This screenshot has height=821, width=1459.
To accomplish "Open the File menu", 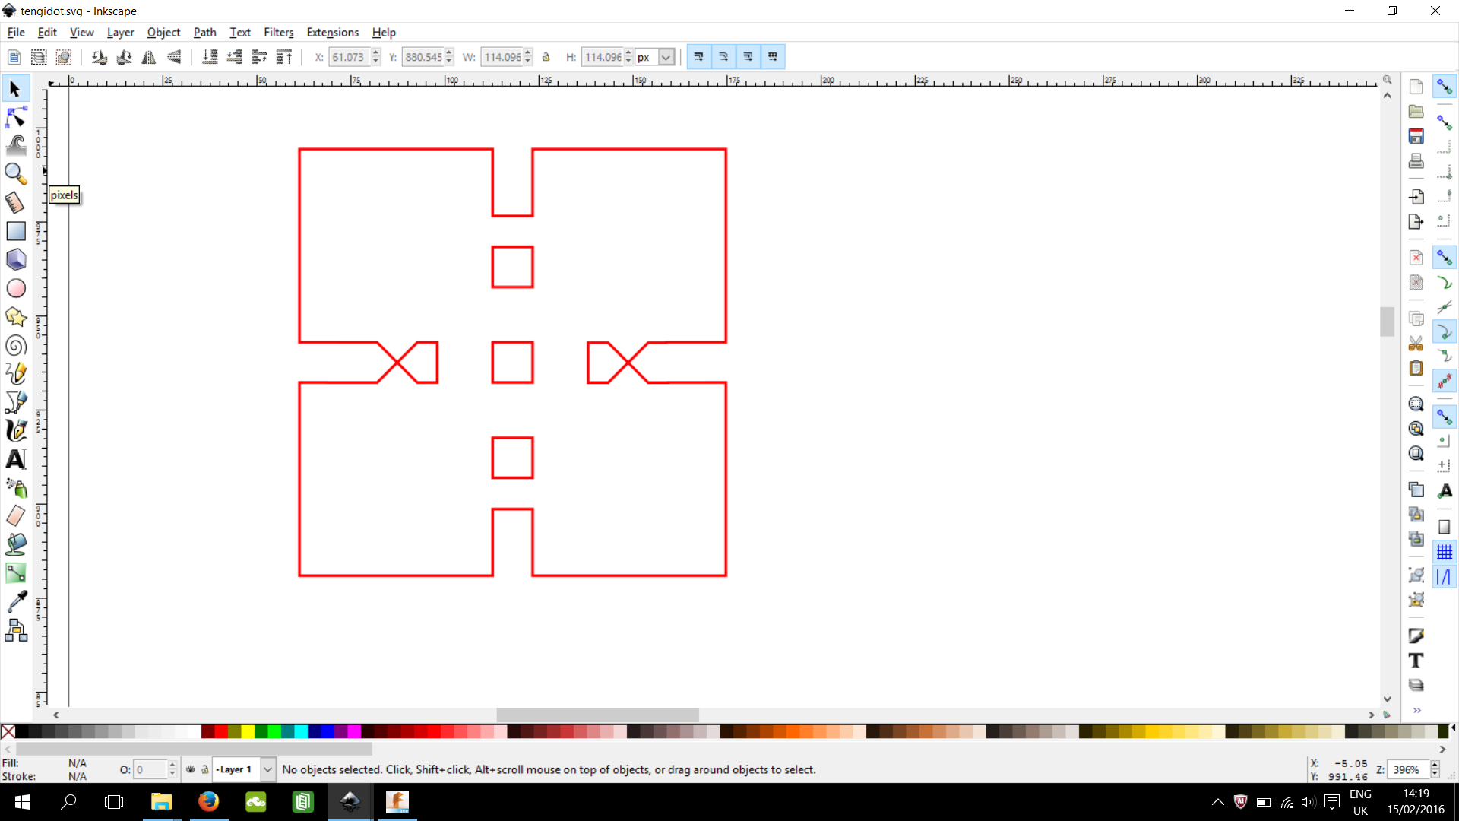I will point(16,32).
